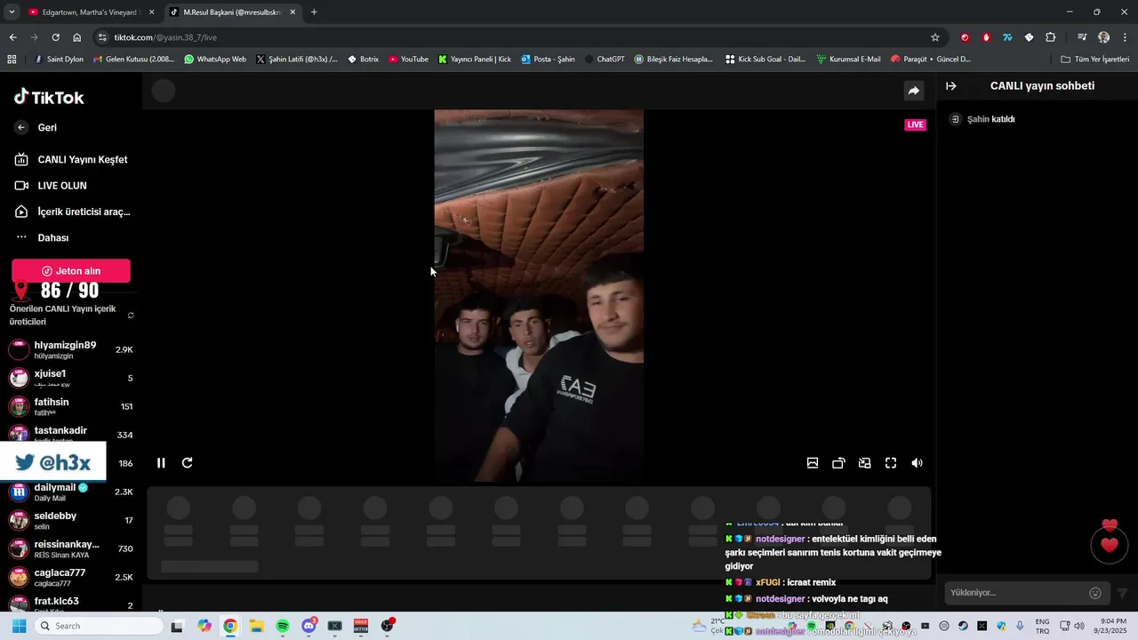The width and height of the screenshot is (1138, 640).
Task: Share the live stream using arrow icon
Action: [x=913, y=91]
